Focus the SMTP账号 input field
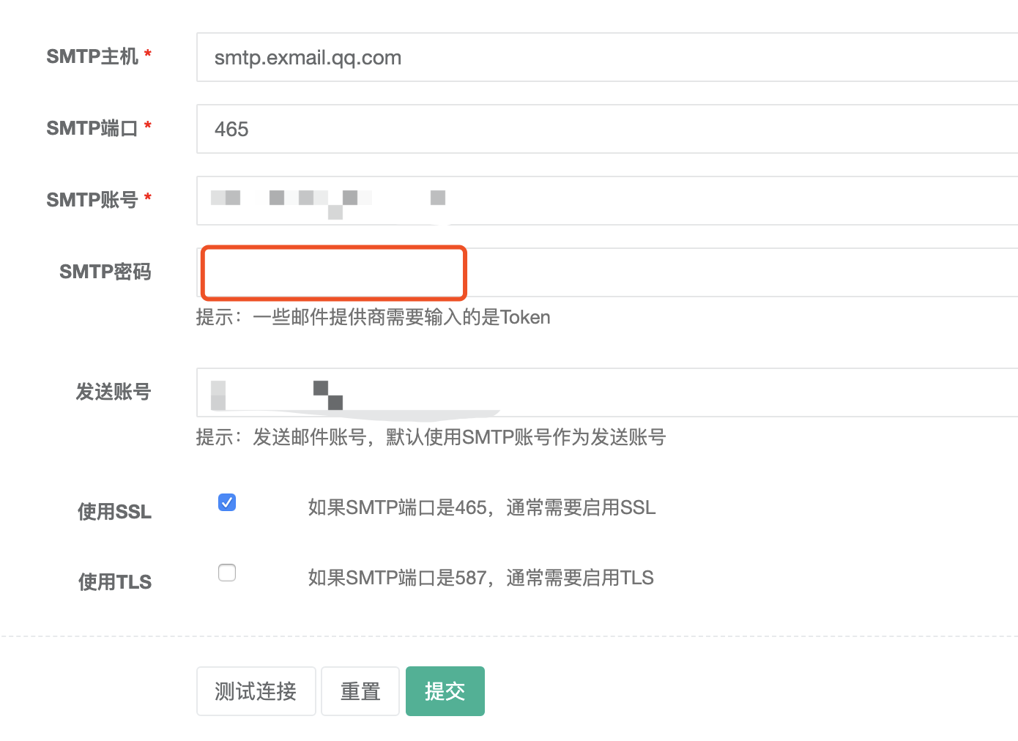 tap(607, 201)
